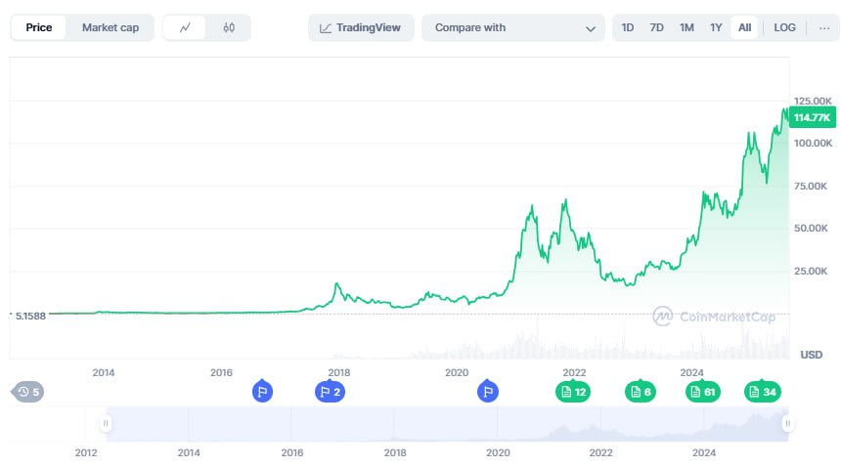The image size is (841, 467).
Task: Switch to candlestick chart view
Action: coord(229,27)
